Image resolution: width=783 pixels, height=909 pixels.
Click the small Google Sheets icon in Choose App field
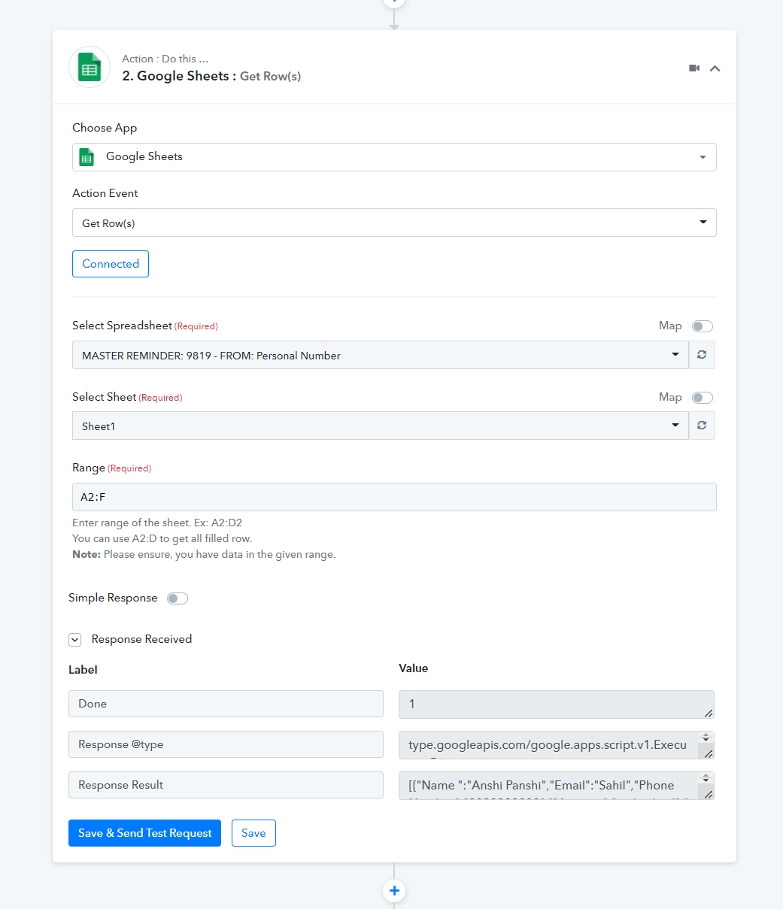tap(86, 157)
